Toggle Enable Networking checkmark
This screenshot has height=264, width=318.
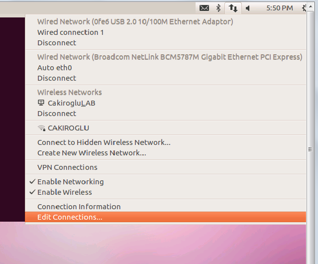click(32, 181)
